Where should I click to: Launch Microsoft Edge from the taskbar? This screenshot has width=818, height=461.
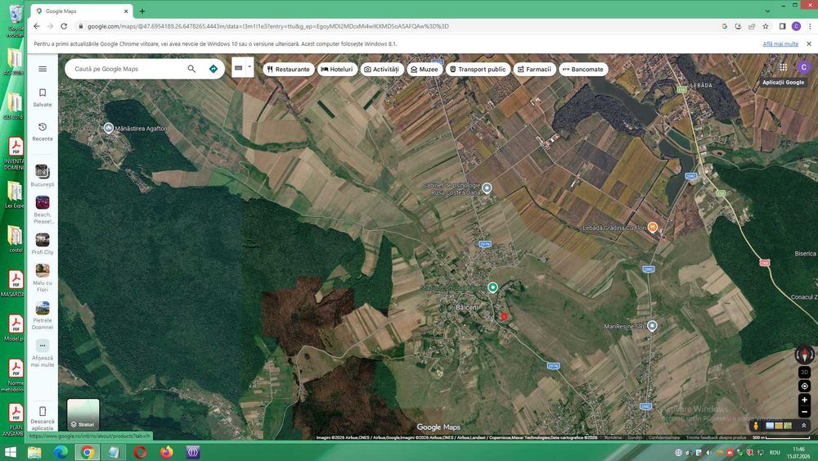coord(61,452)
